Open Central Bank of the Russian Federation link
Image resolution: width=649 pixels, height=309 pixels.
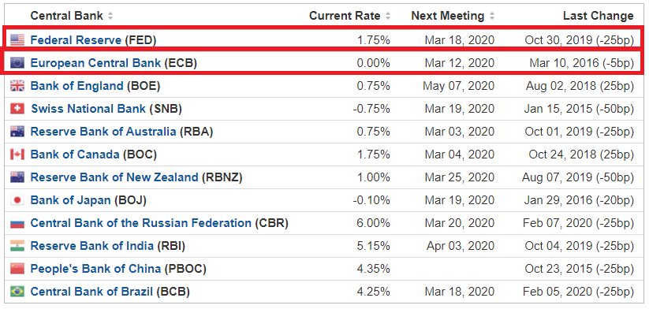140,223
